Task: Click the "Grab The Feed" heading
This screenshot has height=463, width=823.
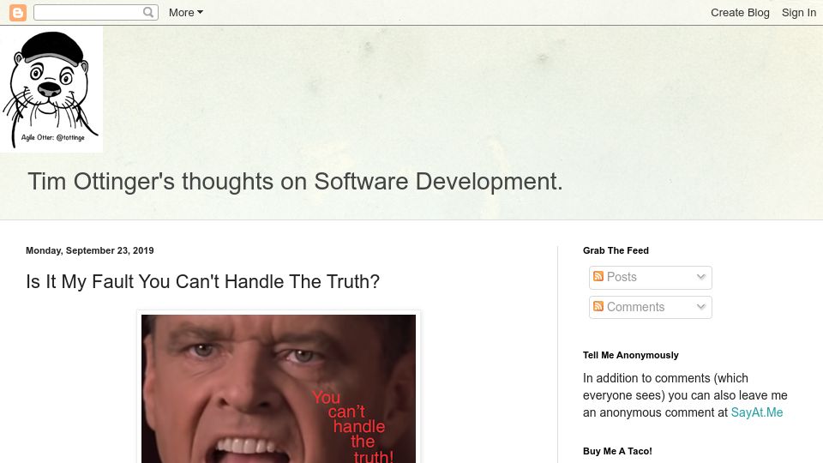Action: coord(616,250)
